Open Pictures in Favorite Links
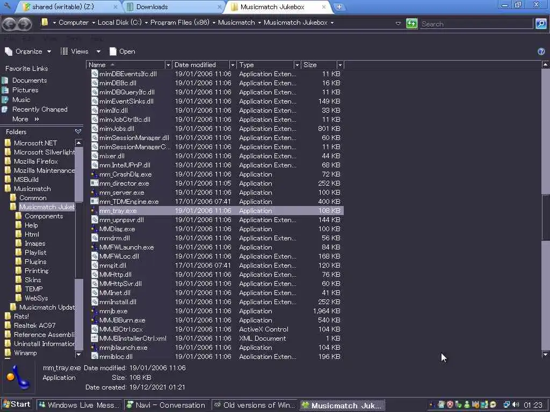 (25, 90)
